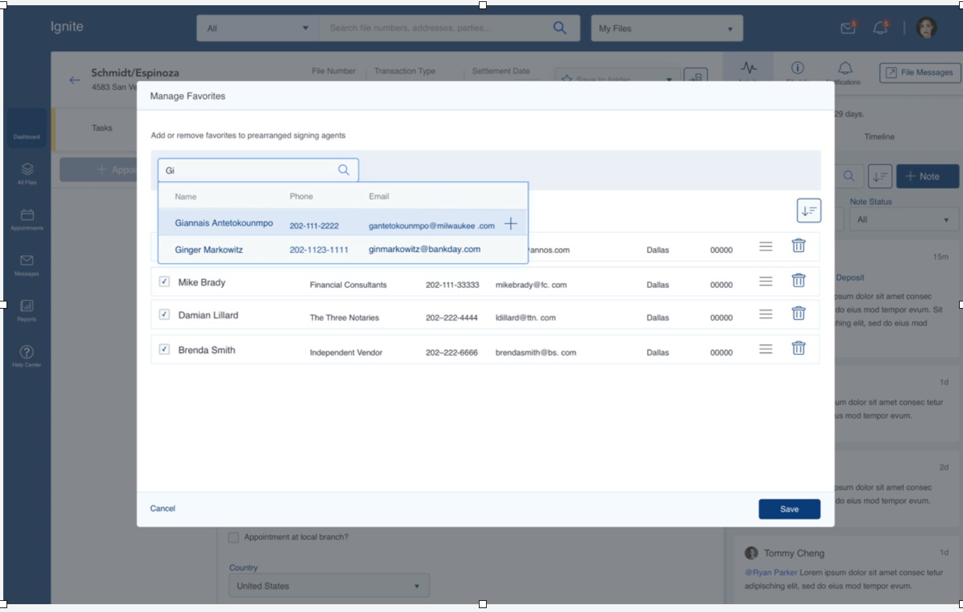The image size is (963, 612).
Task: Switch to the Tasks tab
Action: (x=102, y=128)
